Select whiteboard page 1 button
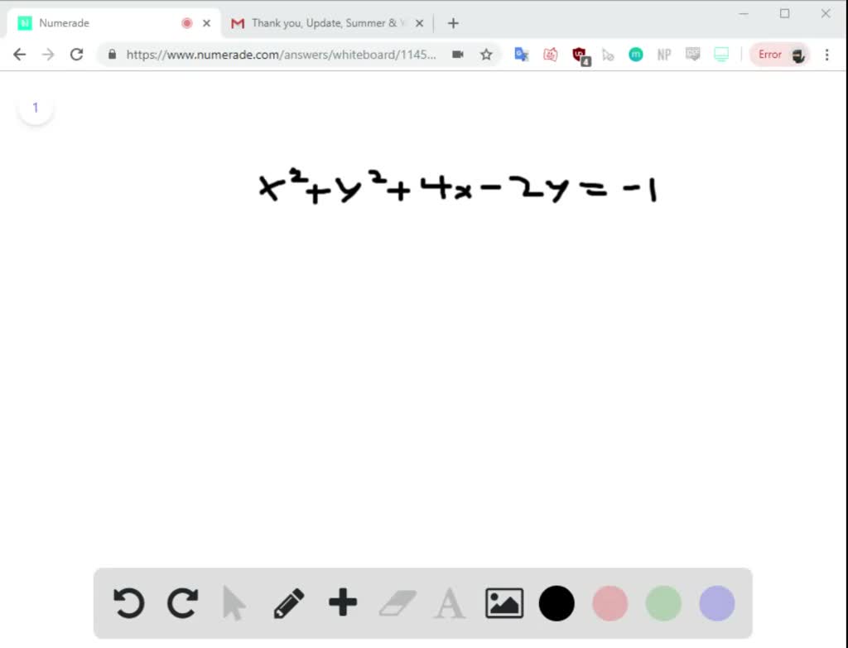The image size is (848, 648). tap(36, 108)
